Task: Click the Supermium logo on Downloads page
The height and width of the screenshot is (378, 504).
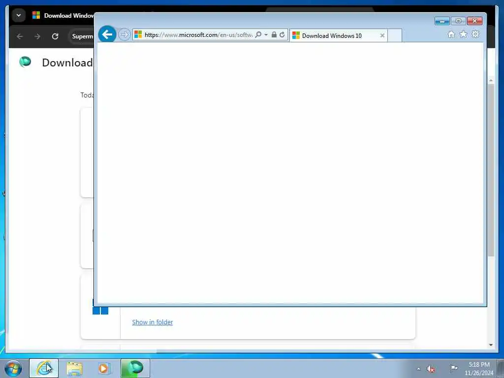Action: (25, 62)
